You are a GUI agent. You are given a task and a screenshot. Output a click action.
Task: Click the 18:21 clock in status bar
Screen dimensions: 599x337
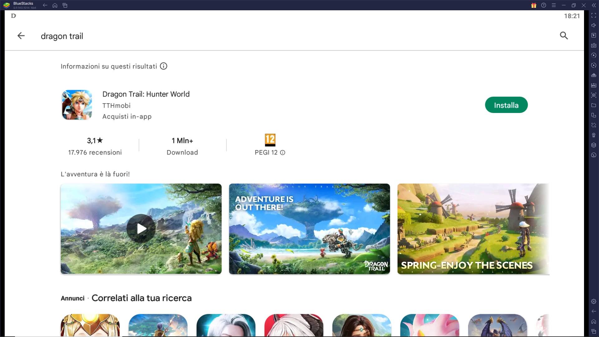point(572,16)
